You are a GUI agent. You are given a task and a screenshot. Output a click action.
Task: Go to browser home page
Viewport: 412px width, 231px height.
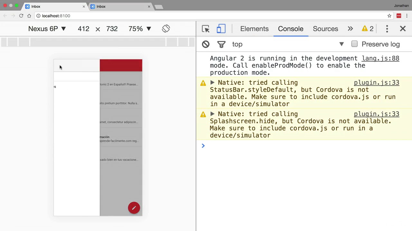tap(29, 16)
